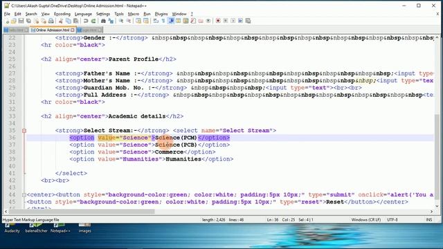Image resolution: width=443 pixels, height=249 pixels.
Task: Click the vertical scrollbar thumb
Action: tap(437, 157)
